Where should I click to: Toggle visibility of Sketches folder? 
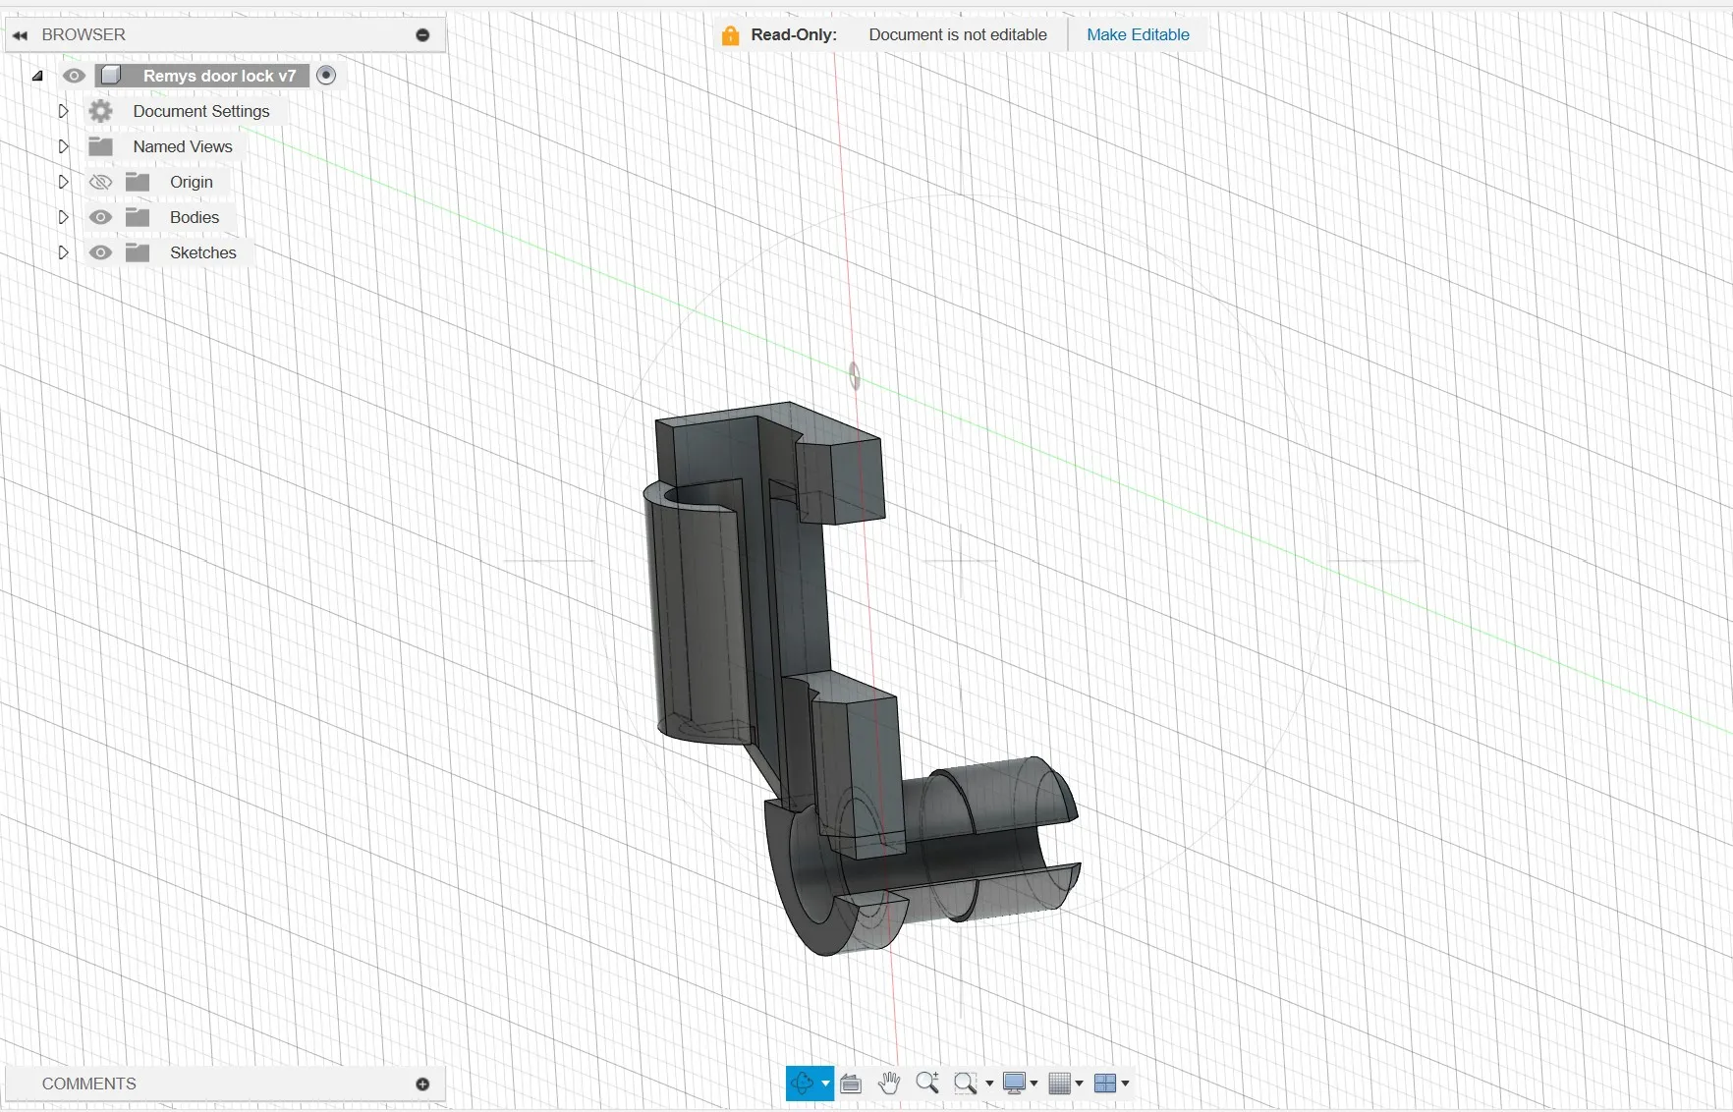[100, 253]
